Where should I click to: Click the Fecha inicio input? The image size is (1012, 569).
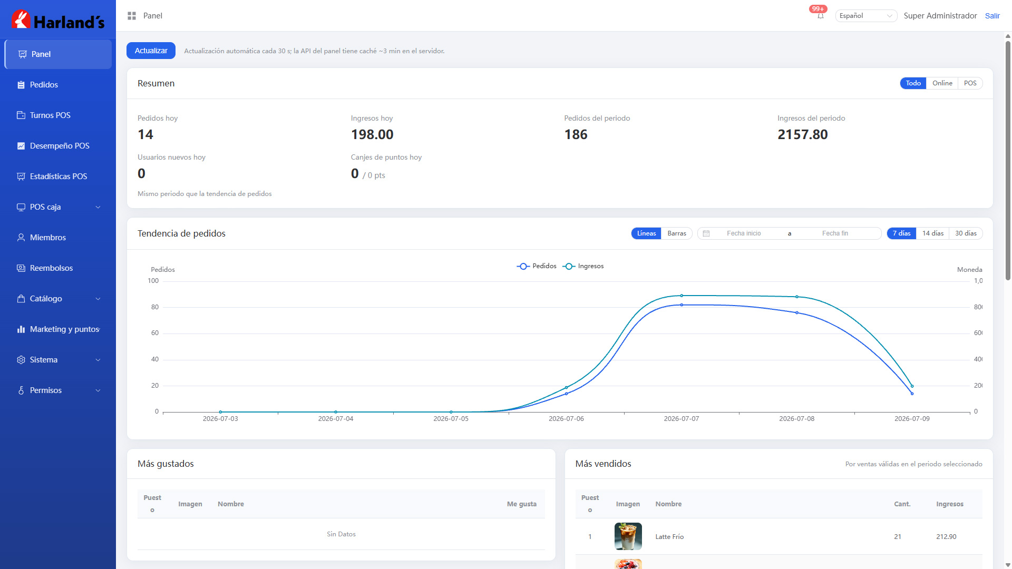(744, 233)
